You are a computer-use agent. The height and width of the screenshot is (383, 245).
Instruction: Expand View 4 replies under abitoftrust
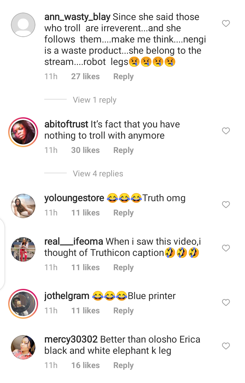tap(98, 174)
